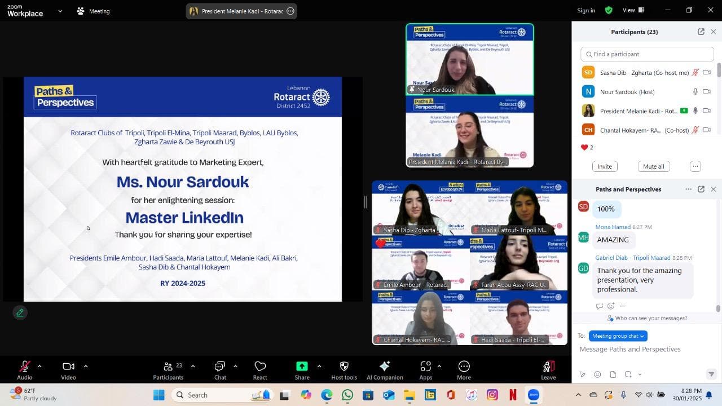Toggle Audio mute in toolbar

click(25, 367)
